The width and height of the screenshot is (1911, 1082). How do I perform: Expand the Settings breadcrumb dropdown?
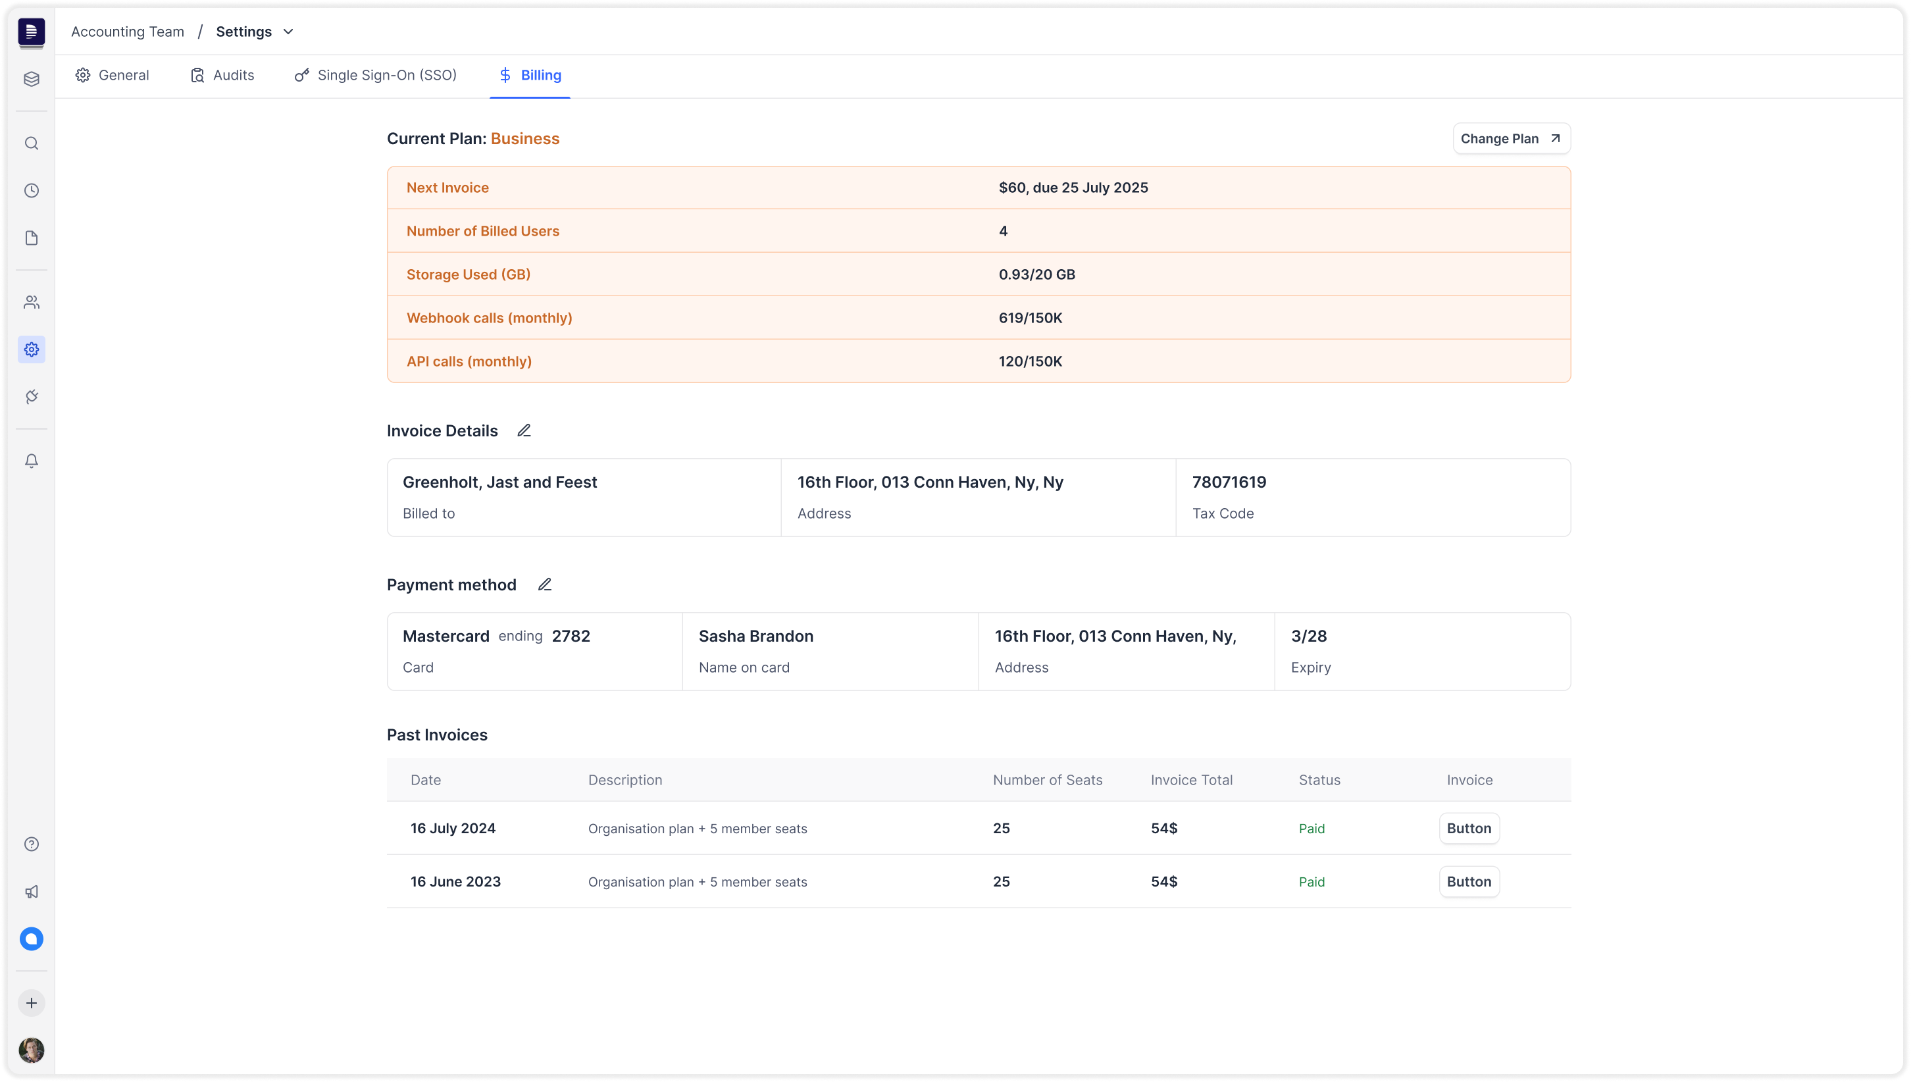(288, 32)
